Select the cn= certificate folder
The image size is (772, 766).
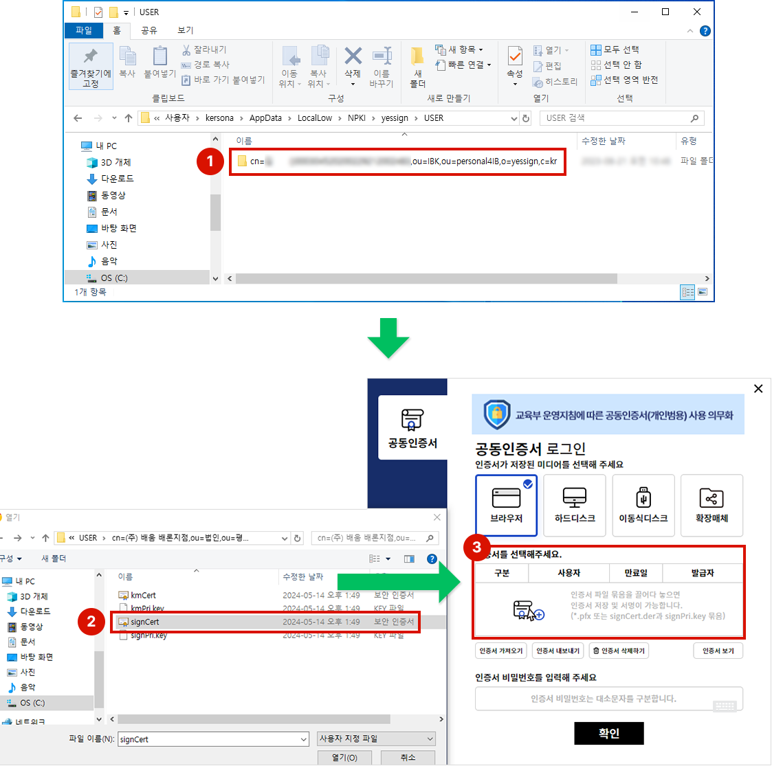click(x=397, y=161)
